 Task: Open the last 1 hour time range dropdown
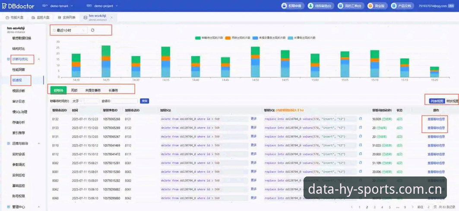[70, 30]
